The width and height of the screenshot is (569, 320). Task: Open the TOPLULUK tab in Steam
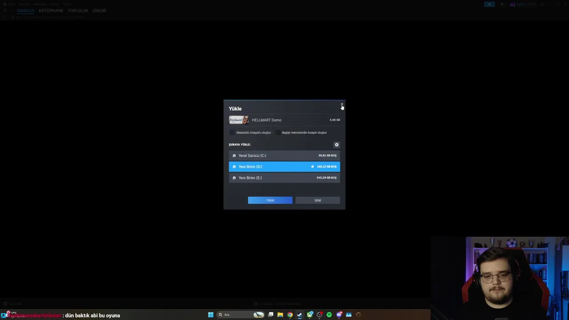point(78,11)
